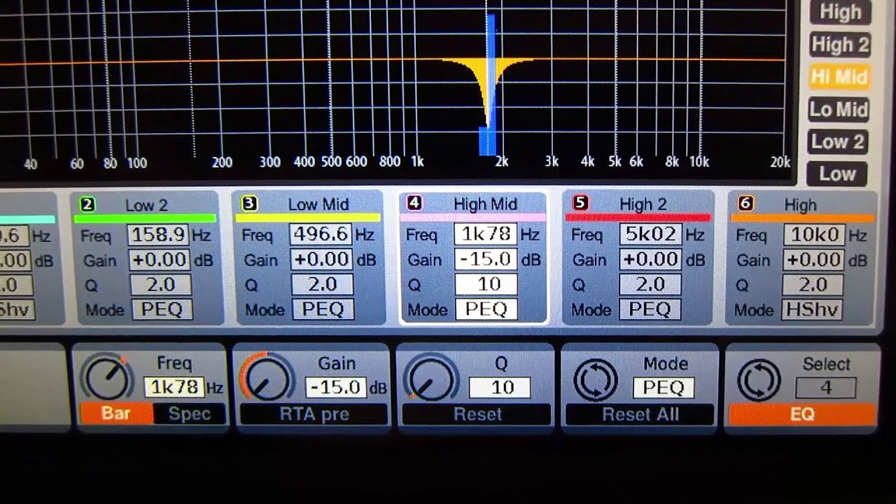The image size is (896, 504).
Task: Select band number 4 badge
Action: click(x=414, y=203)
